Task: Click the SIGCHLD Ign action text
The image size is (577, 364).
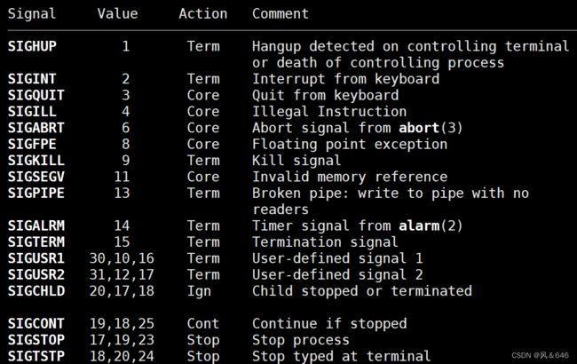Action: pyautogui.click(x=199, y=291)
